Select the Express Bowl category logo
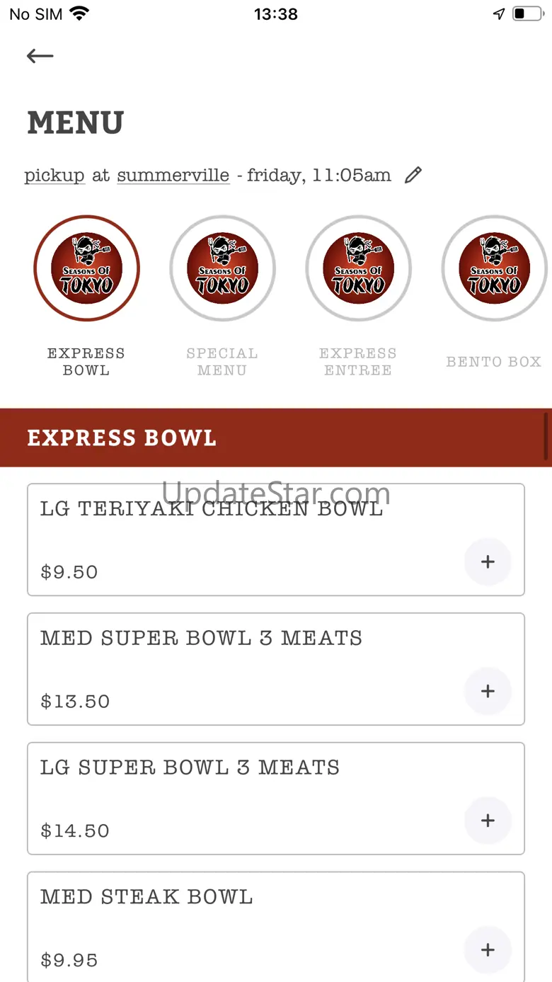 pos(86,268)
